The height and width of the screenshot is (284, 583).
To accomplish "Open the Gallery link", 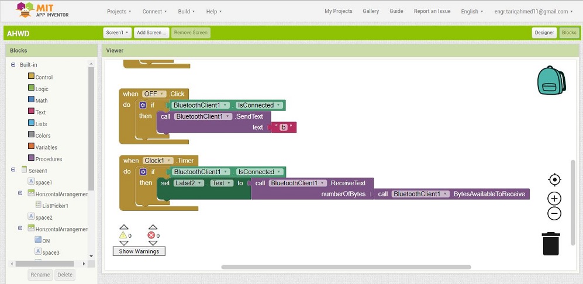I will pos(371,11).
